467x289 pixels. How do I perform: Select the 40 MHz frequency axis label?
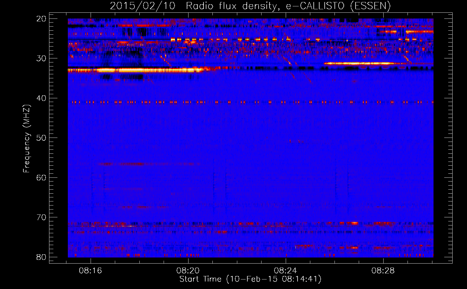[x=41, y=98]
